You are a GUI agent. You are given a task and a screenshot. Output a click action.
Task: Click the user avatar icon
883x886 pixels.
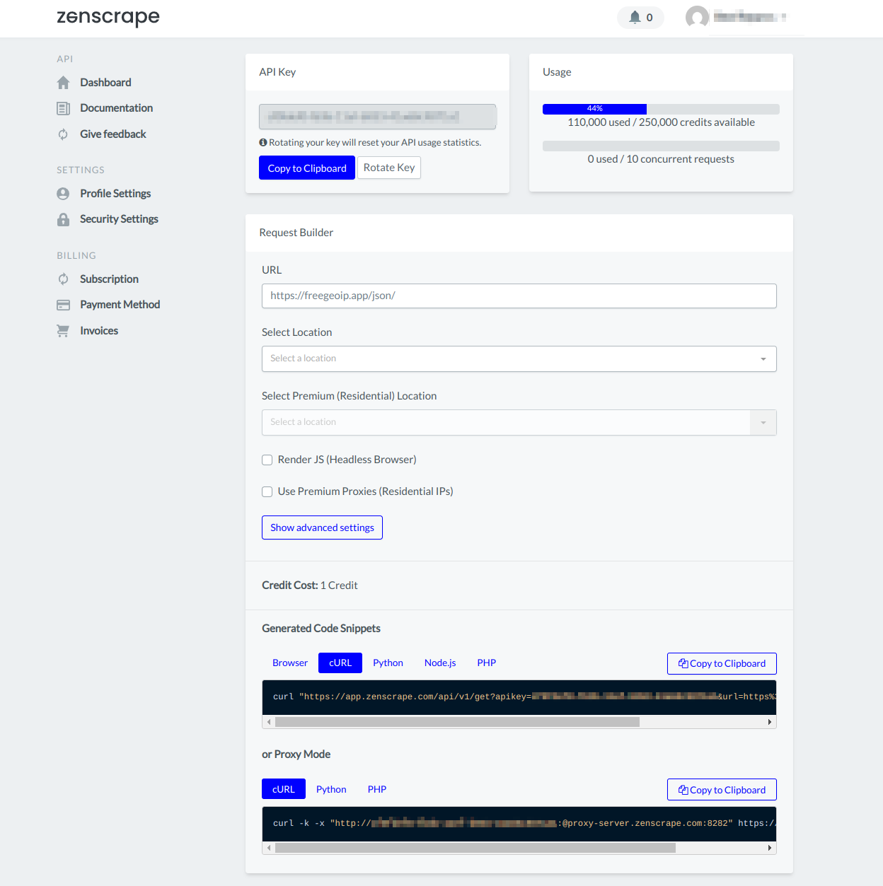tap(697, 17)
